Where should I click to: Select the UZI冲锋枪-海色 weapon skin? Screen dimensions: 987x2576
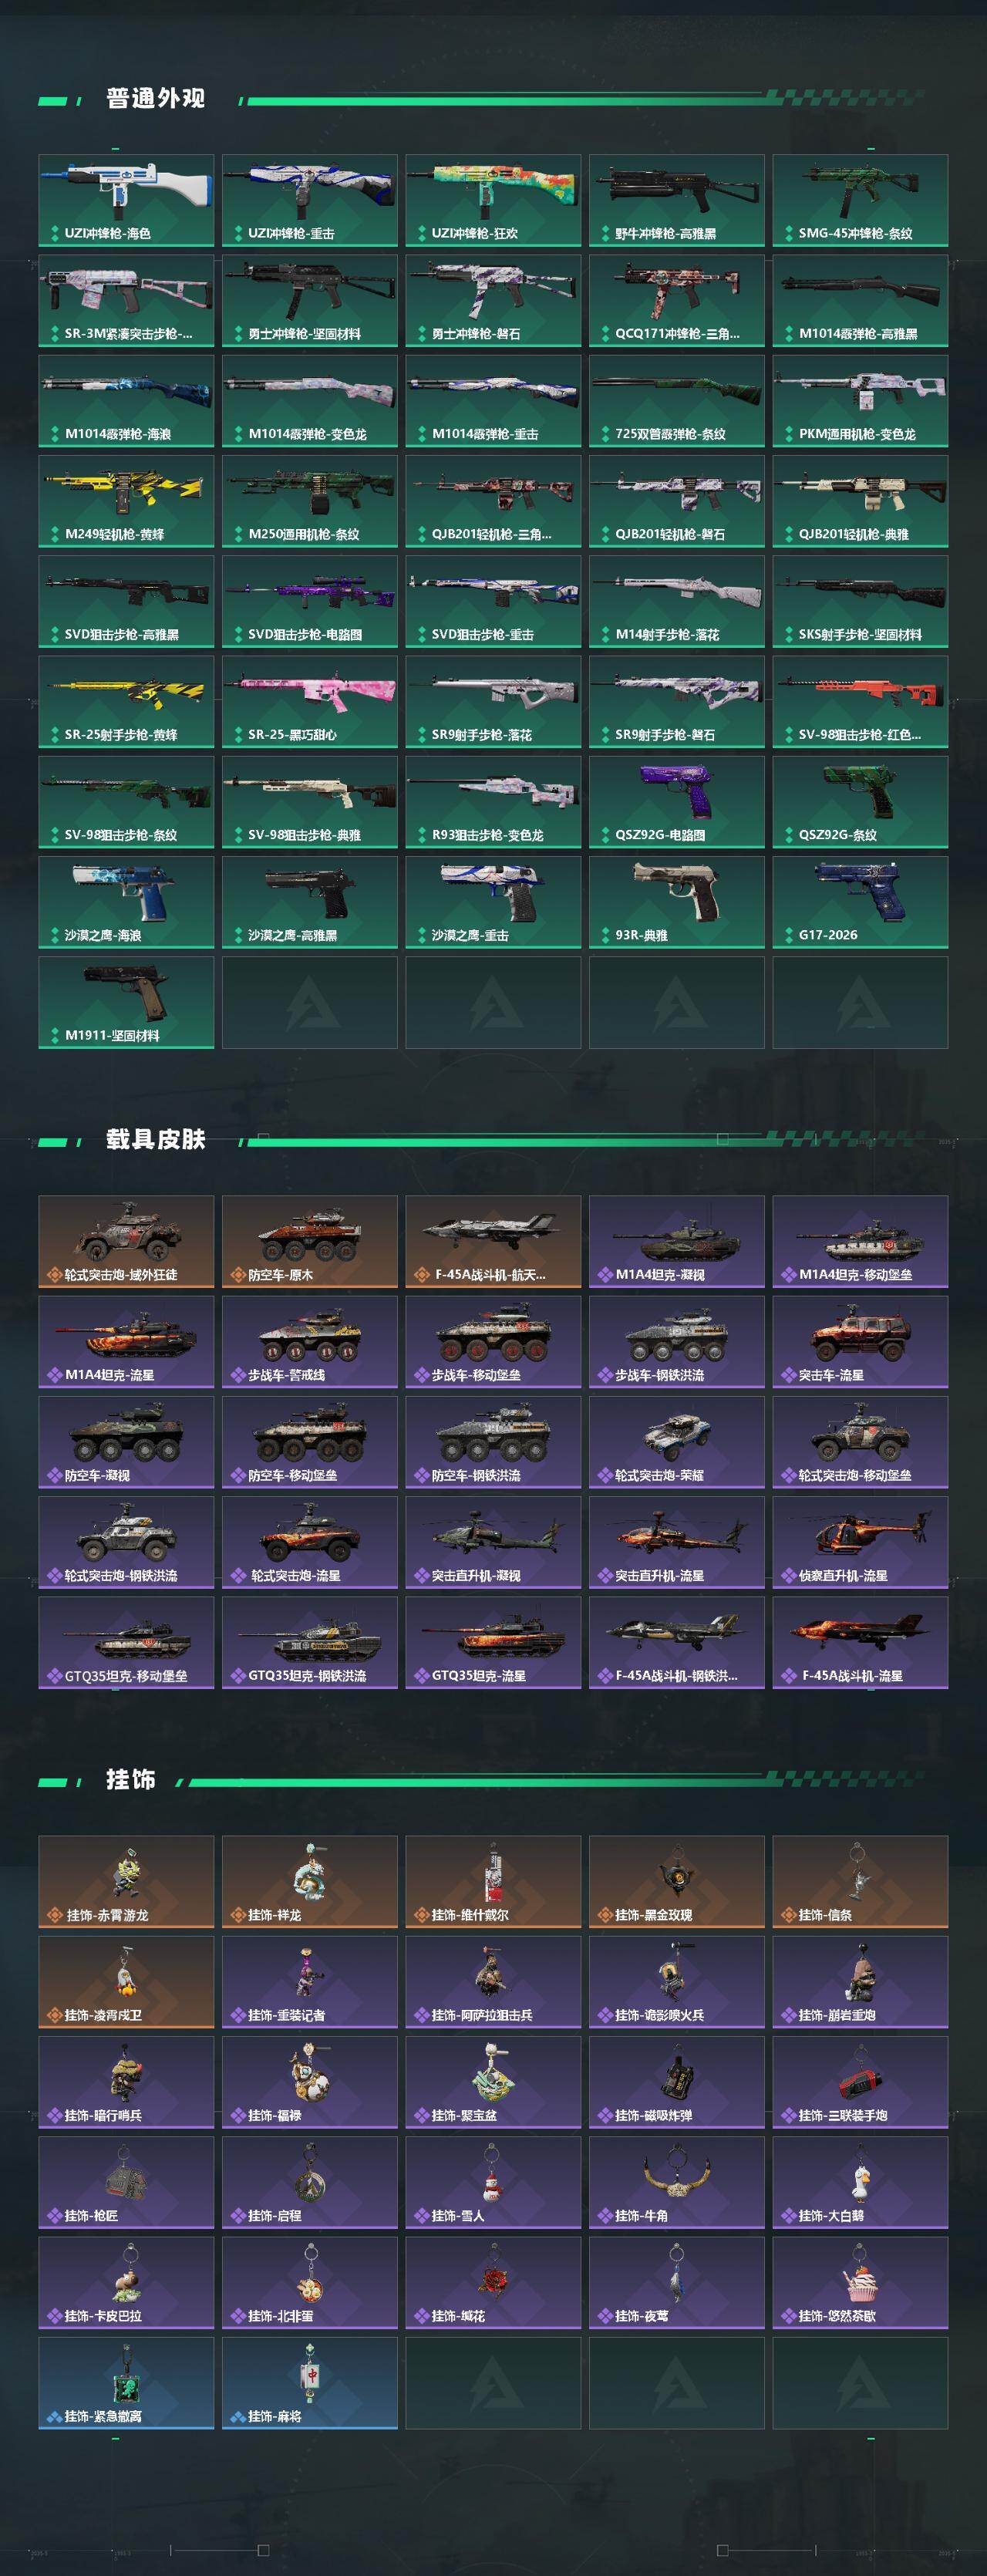(126, 200)
